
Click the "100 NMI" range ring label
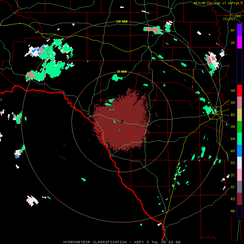click(122, 21)
